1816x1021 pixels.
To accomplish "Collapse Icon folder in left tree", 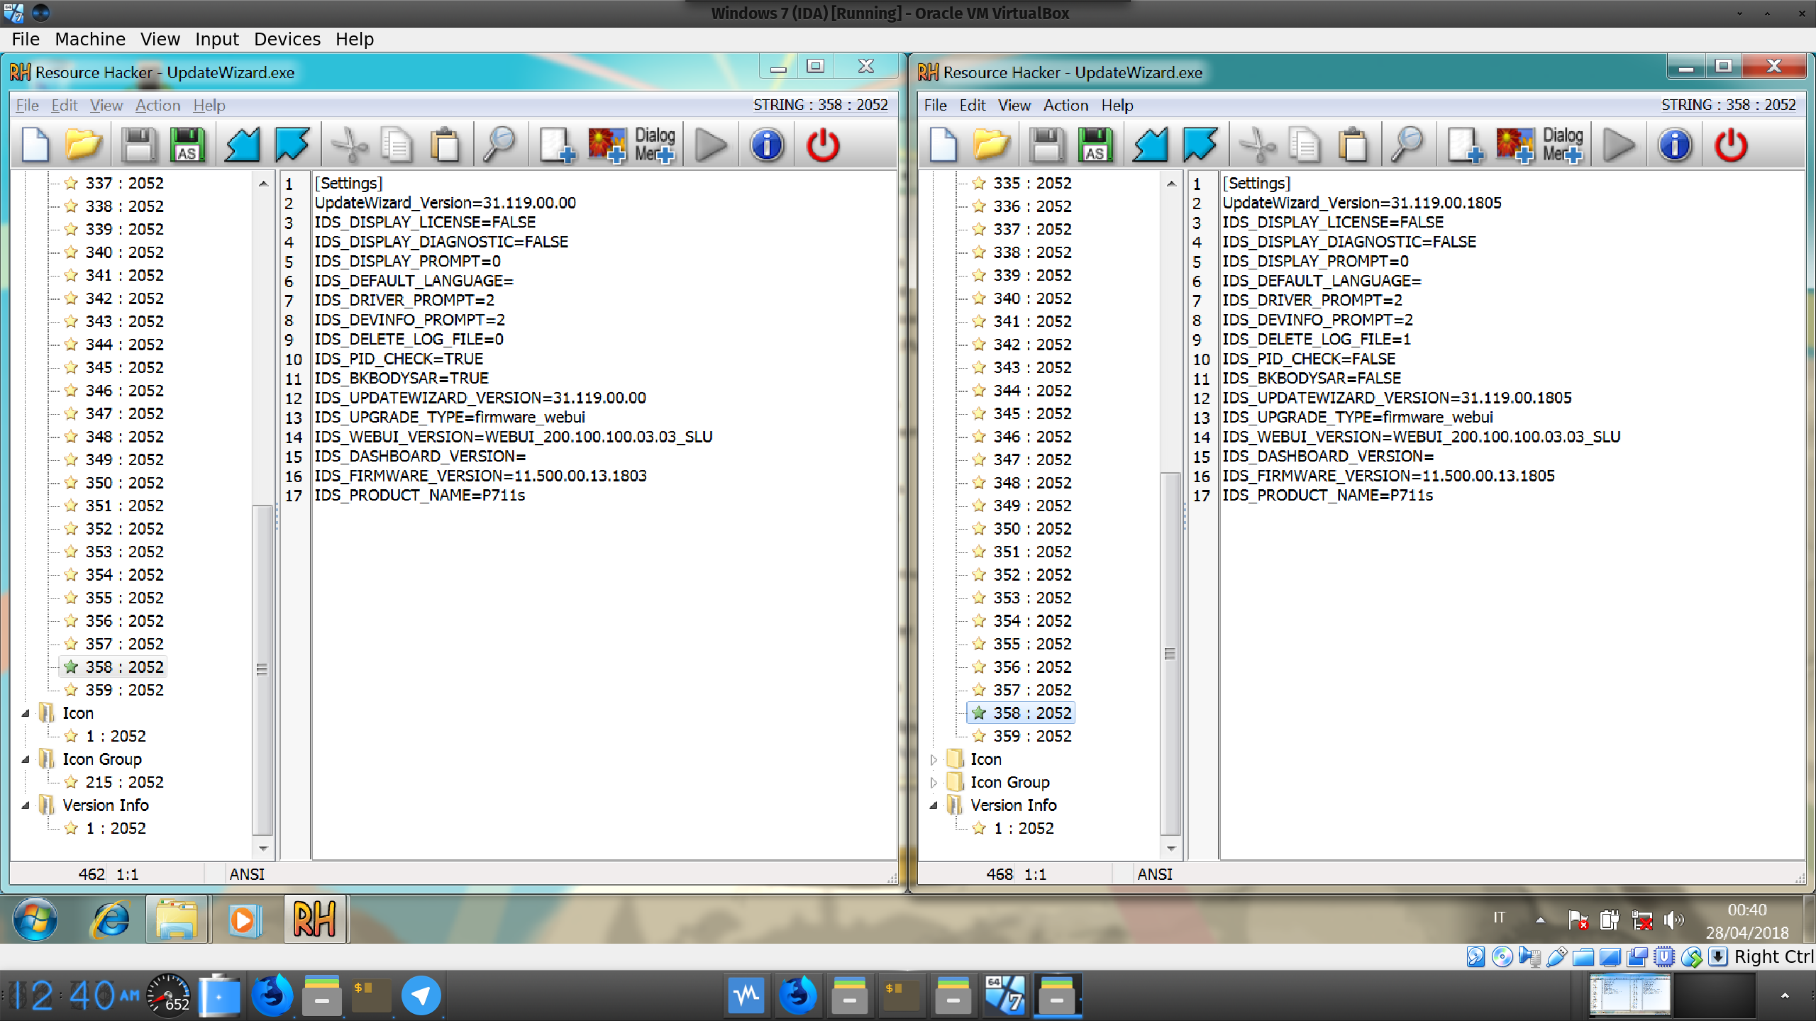I will (x=26, y=713).
